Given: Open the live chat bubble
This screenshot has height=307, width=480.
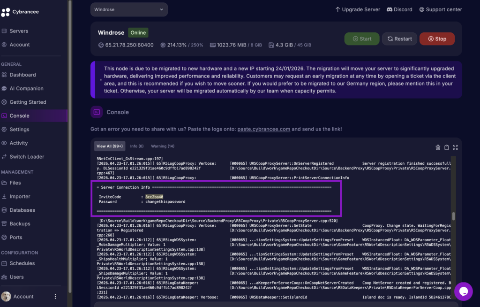Looking at the screenshot, I should pos(463,292).
